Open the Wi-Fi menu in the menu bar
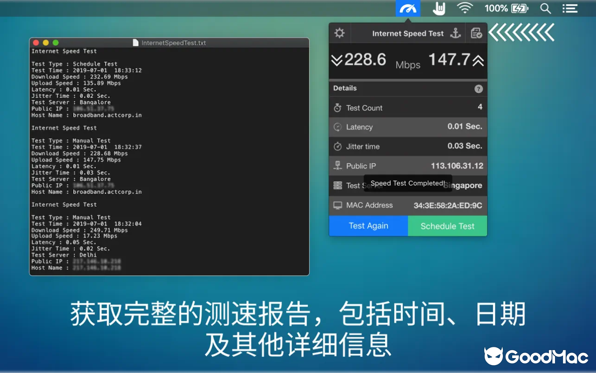 (465, 8)
